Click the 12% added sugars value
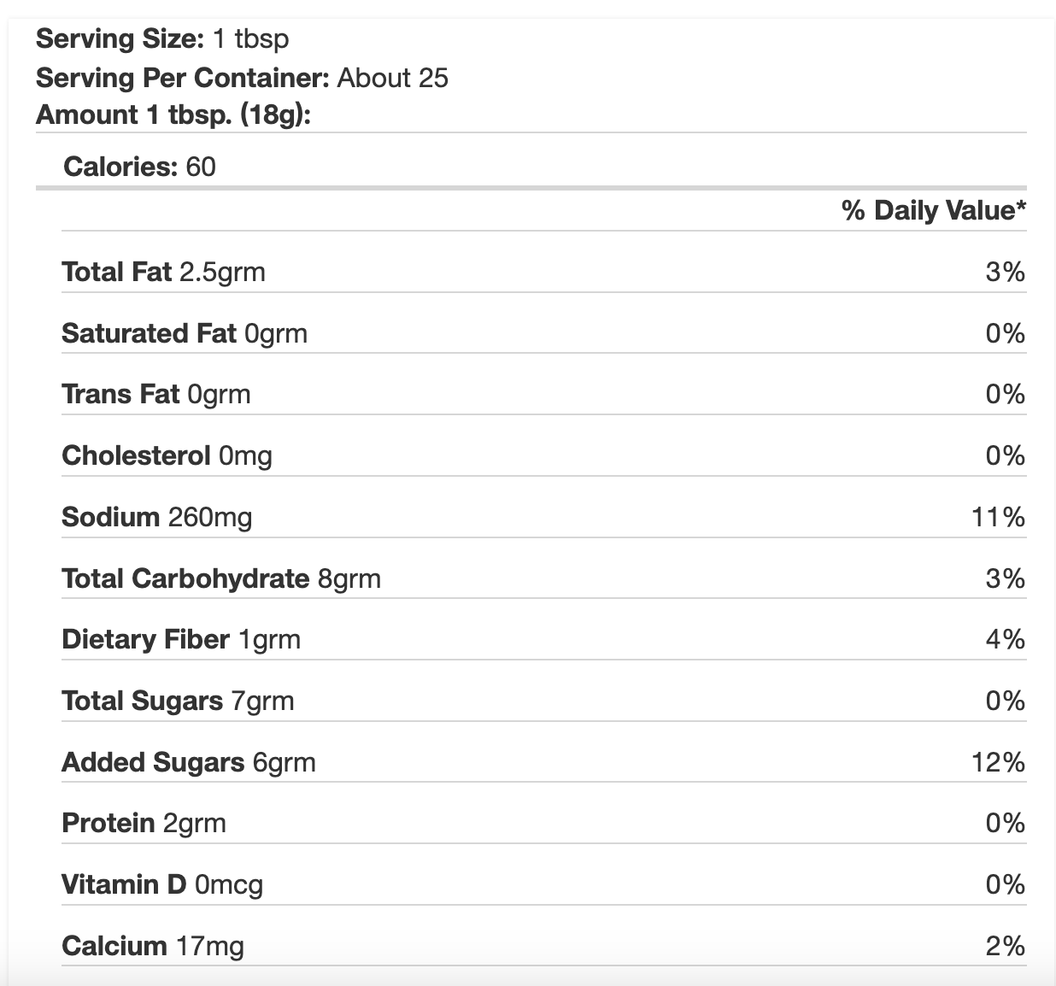This screenshot has width=1056, height=986. pos(998,762)
